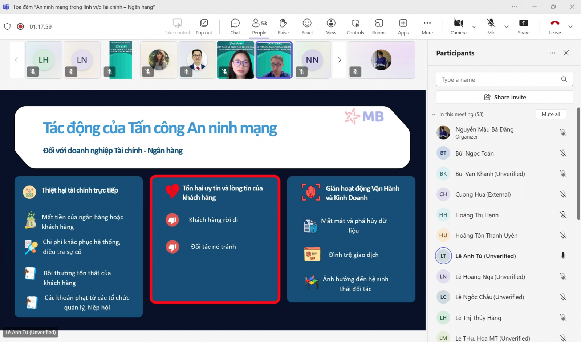Unmute the Mic
Image resolution: width=581 pixels, height=342 pixels.
pos(491,27)
